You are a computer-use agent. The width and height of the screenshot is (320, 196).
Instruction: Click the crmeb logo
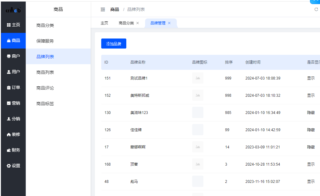(x=13, y=10)
